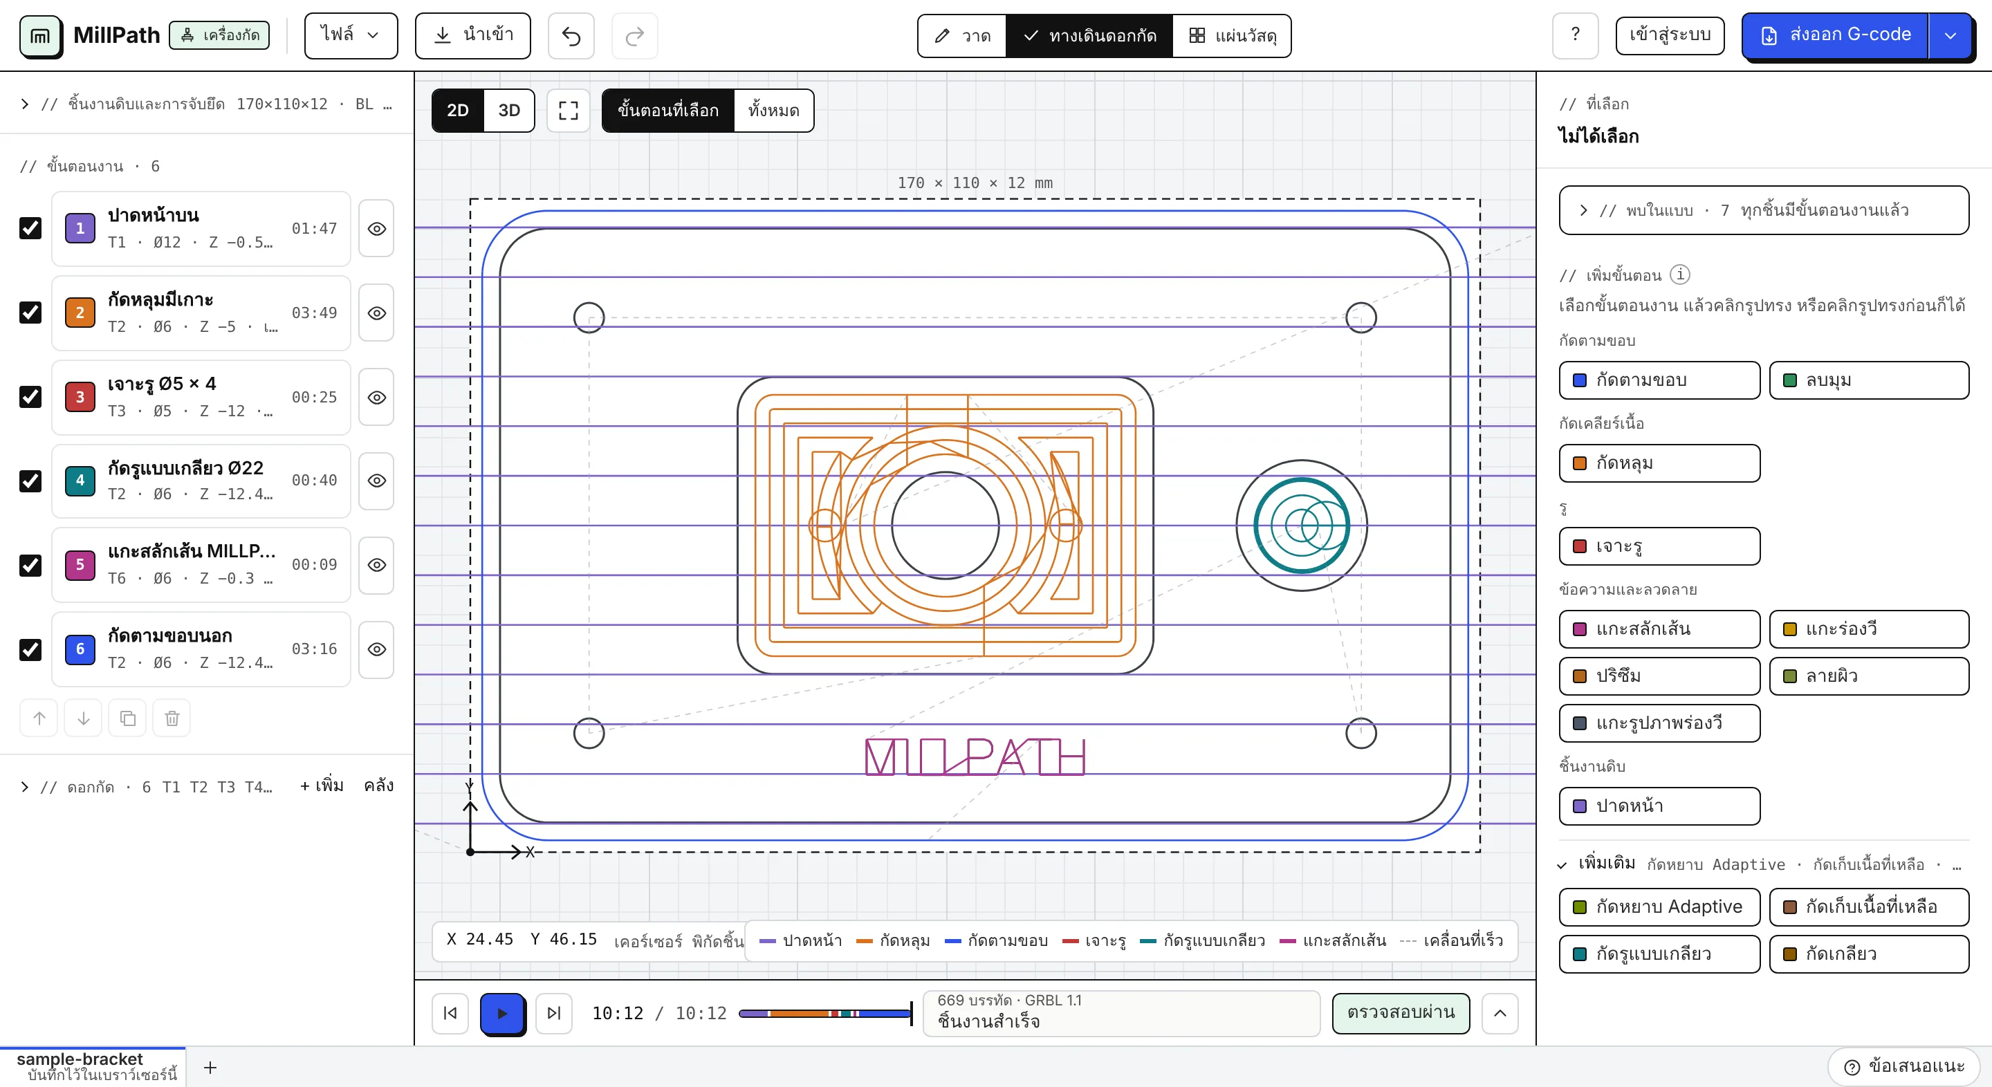Select the กัดตามขอบ blue swatch operation
Screen dimensions: 1992x1087
[1659, 380]
